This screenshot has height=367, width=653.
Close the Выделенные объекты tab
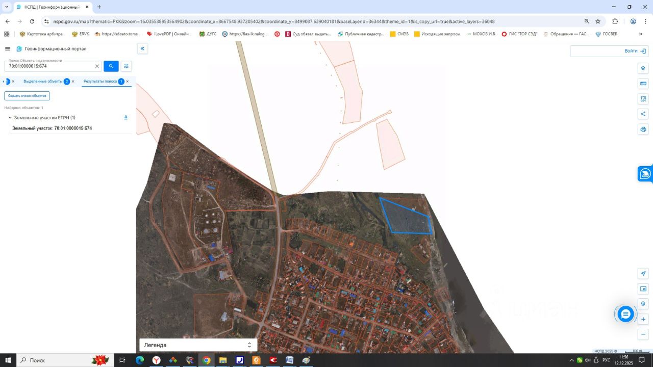[73, 82]
